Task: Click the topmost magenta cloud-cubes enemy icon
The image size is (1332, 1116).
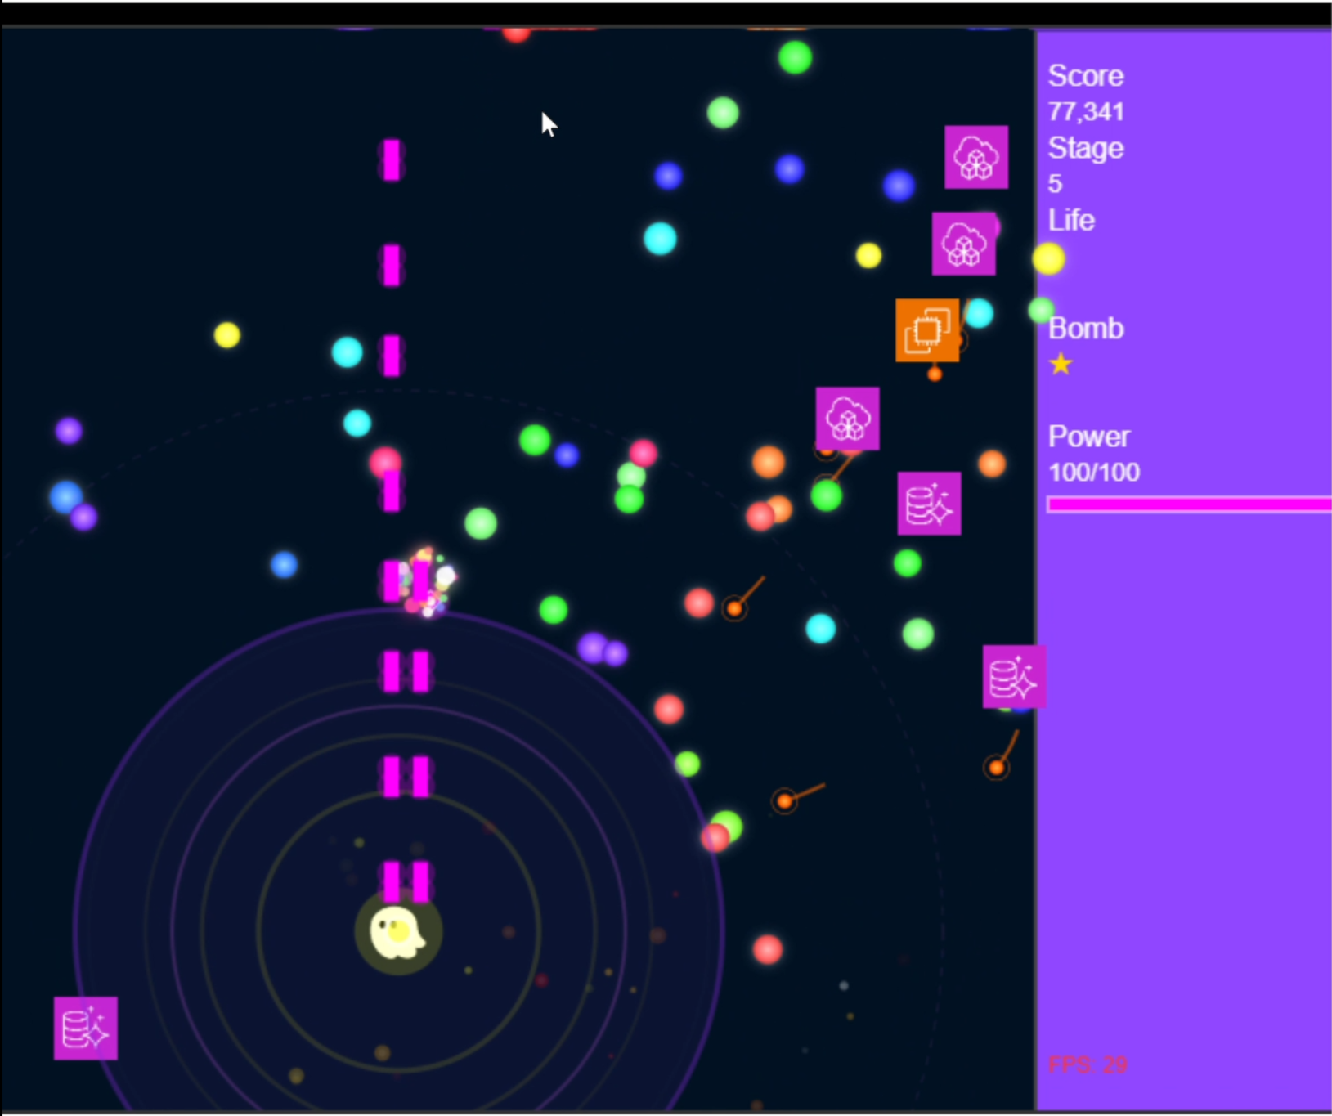Action: click(x=976, y=157)
